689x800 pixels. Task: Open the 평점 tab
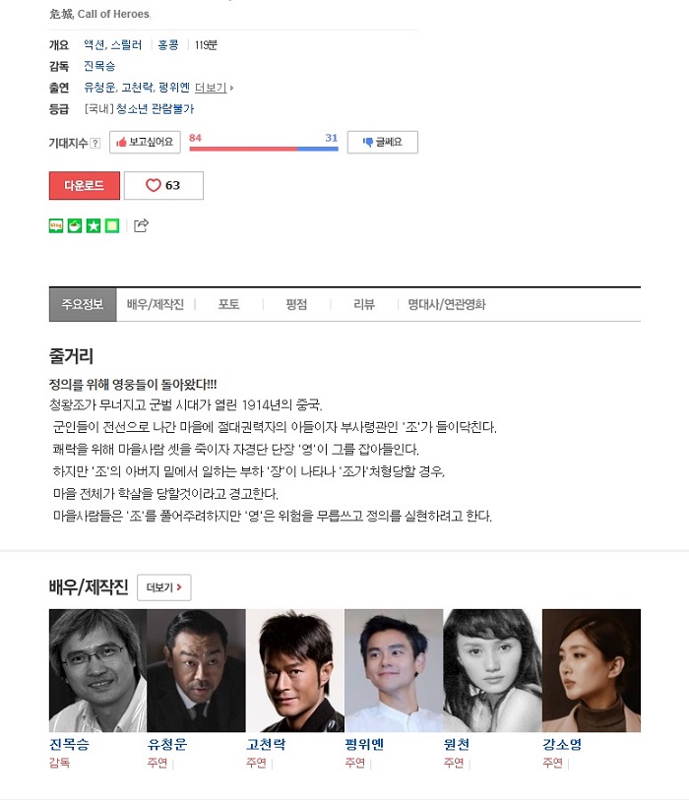(296, 305)
